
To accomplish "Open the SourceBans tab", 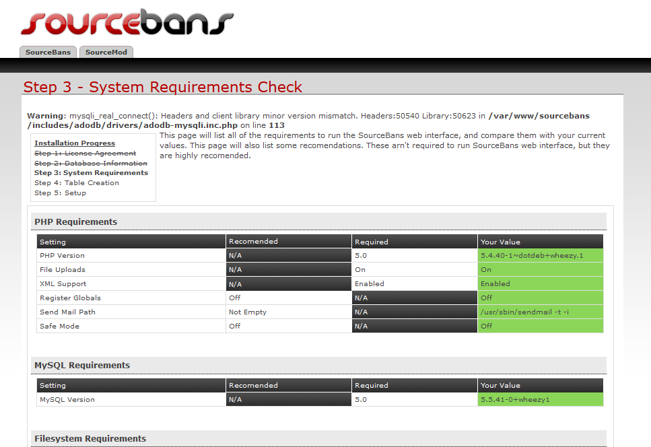I will pyautogui.click(x=48, y=52).
